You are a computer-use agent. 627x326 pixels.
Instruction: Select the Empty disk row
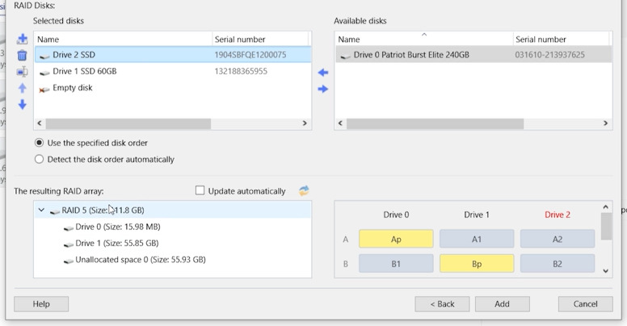coord(173,87)
